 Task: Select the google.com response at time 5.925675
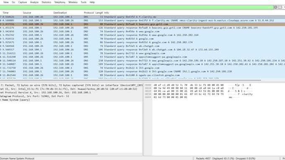coord(142,42)
